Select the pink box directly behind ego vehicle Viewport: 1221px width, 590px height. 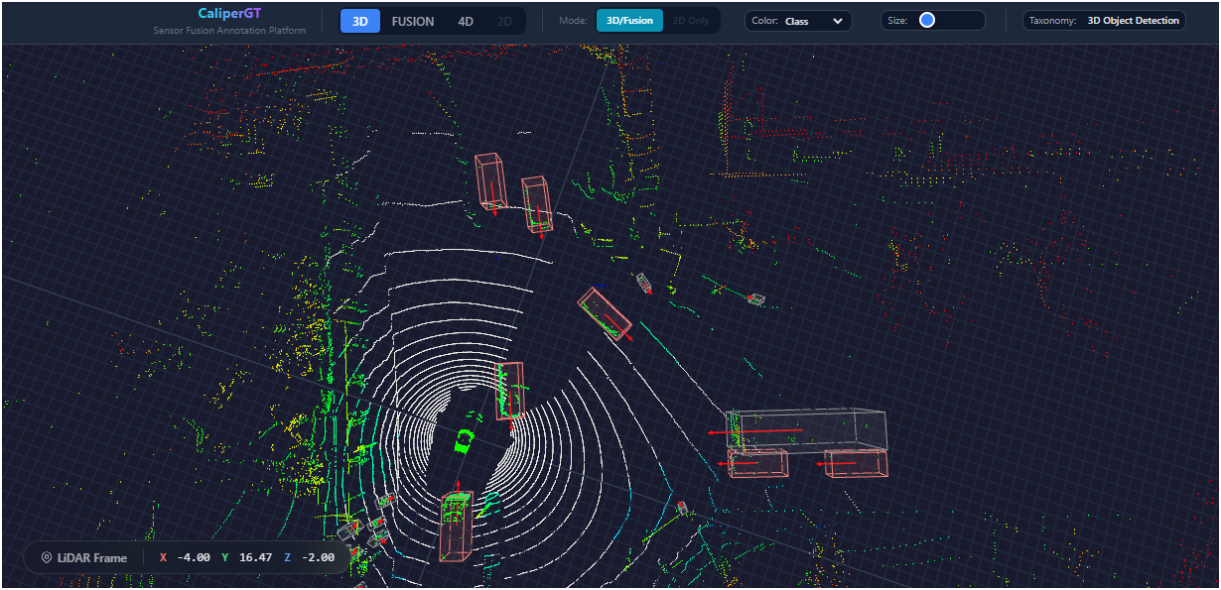click(457, 526)
